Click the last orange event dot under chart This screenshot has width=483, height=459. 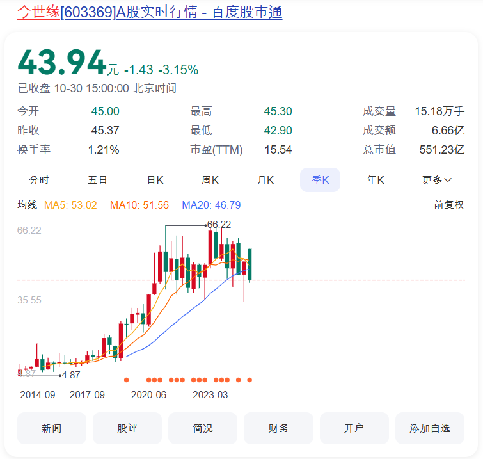pyautogui.click(x=249, y=380)
